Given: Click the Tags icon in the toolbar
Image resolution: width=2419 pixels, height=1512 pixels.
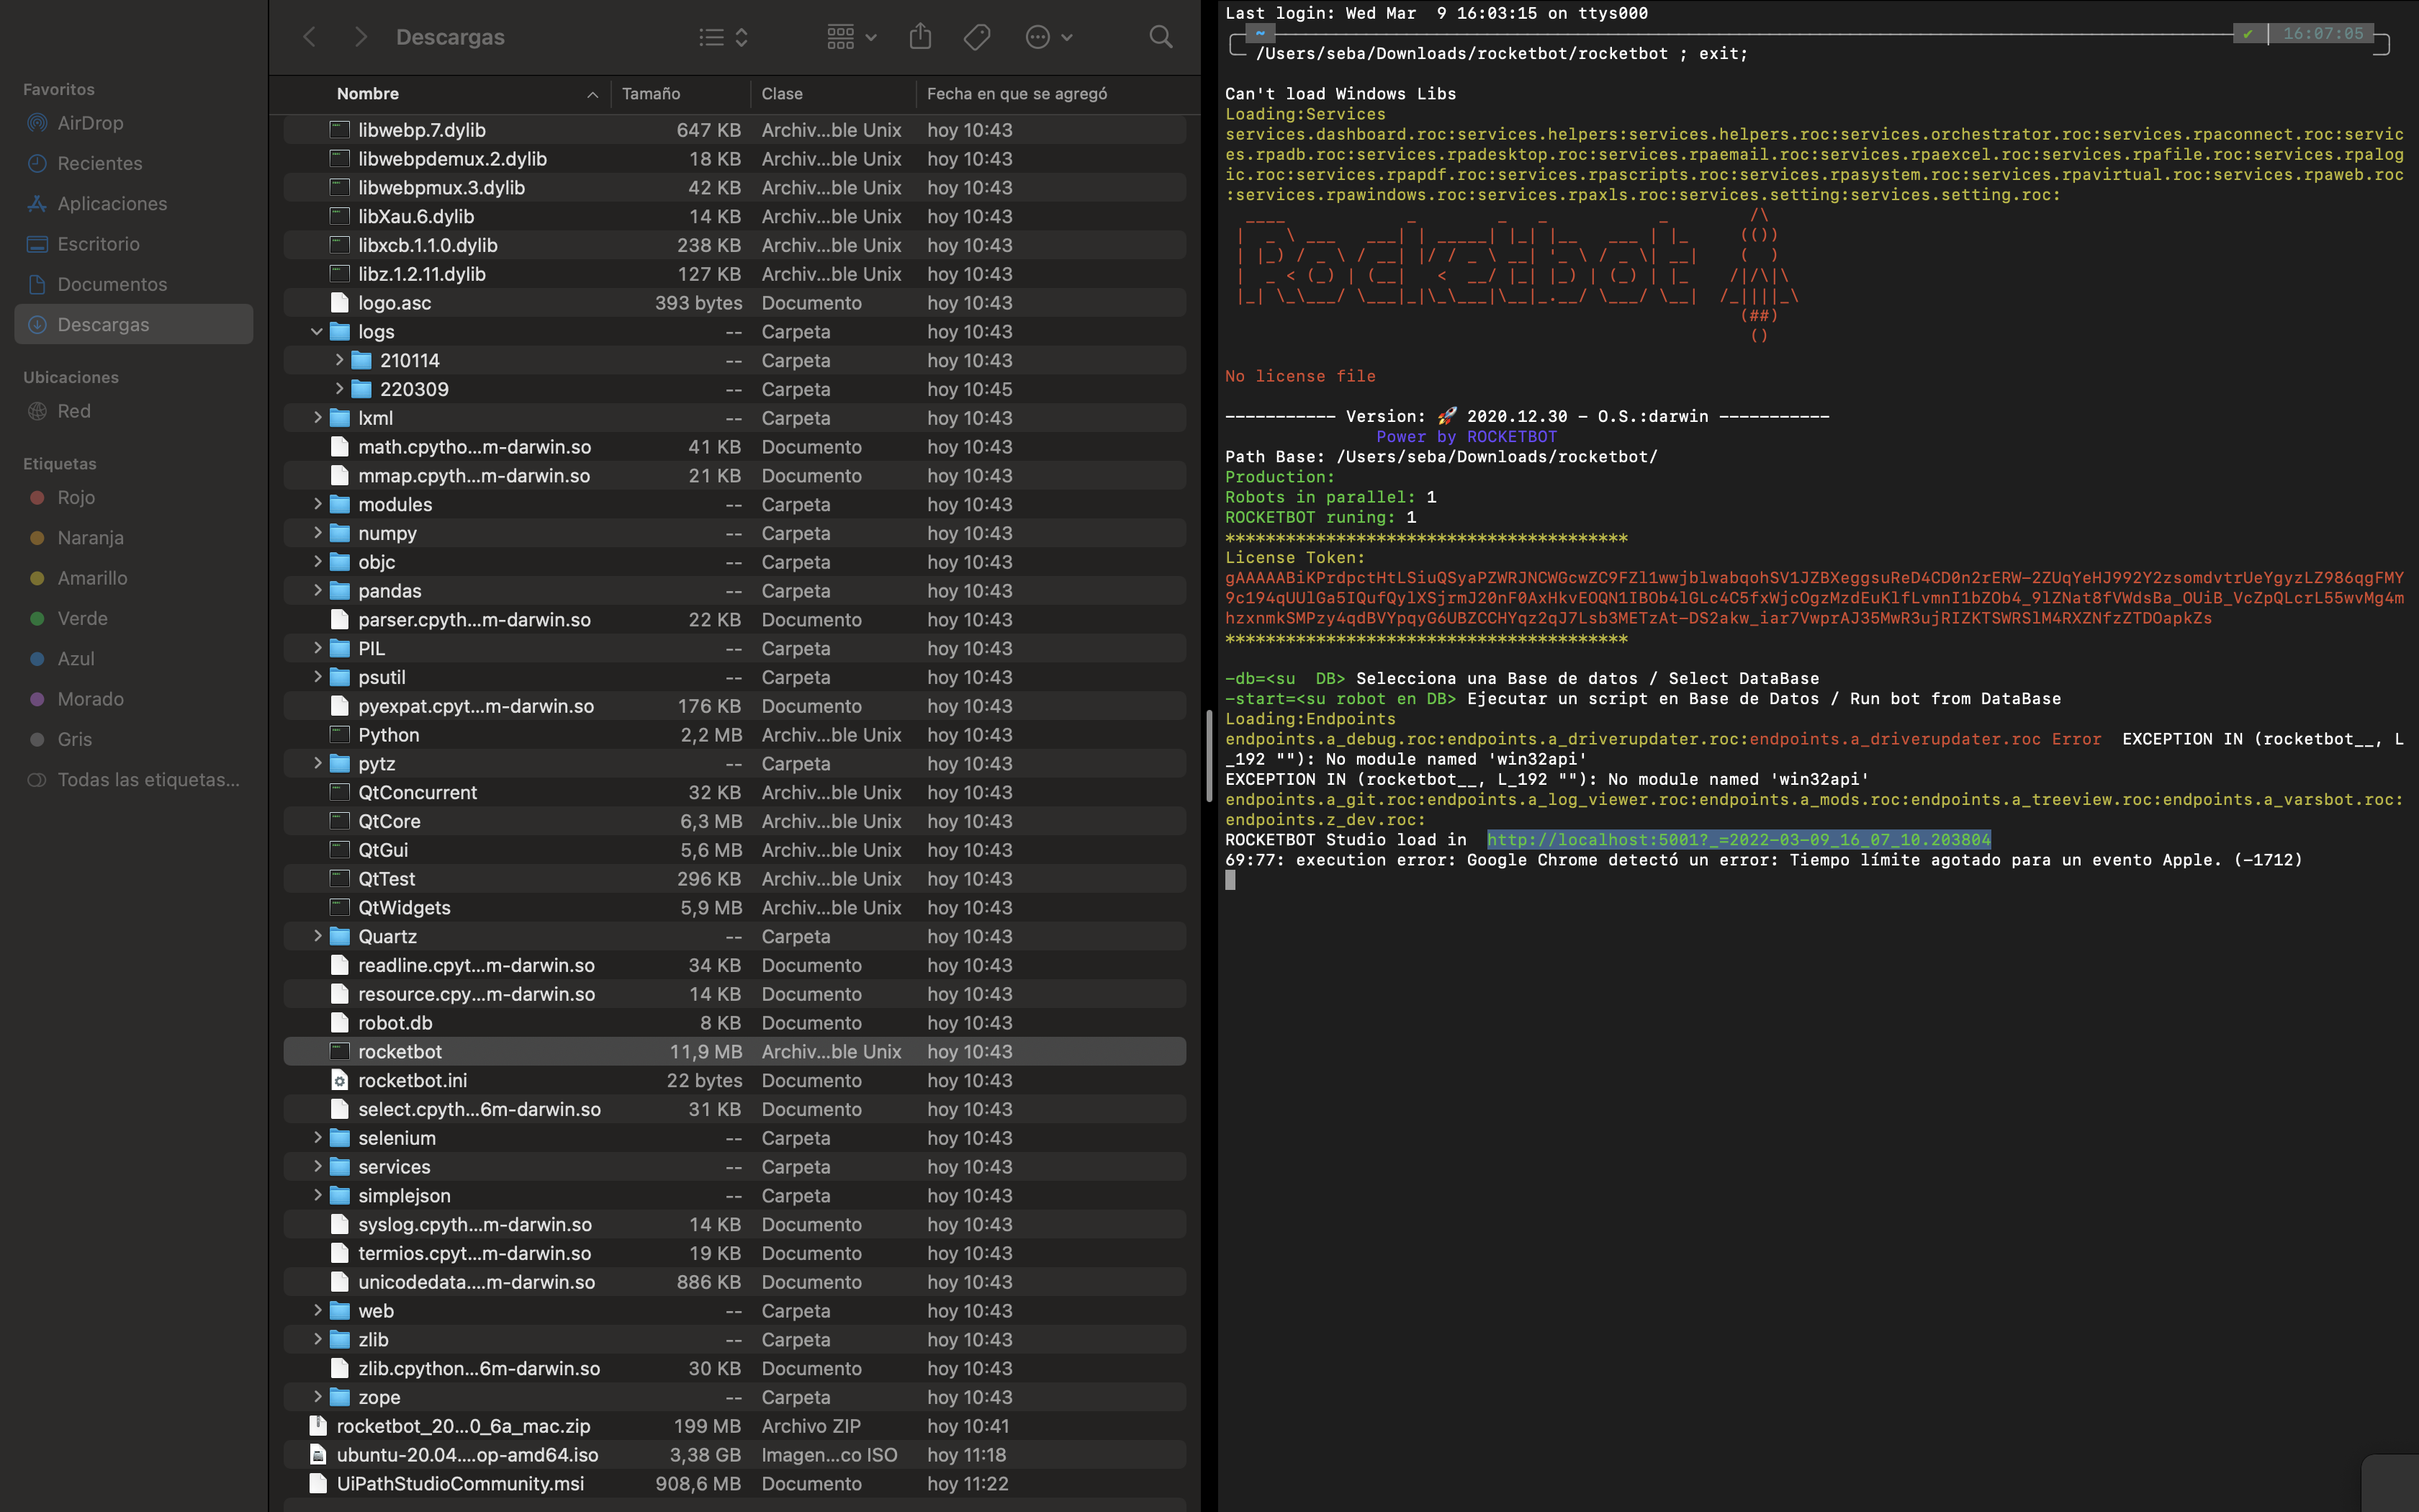Looking at the screenshot, I should (976, 37).
